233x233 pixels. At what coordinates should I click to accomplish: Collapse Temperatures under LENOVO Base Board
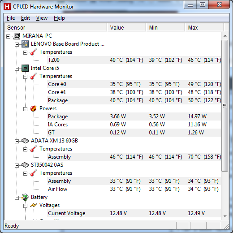coord(25,52)
